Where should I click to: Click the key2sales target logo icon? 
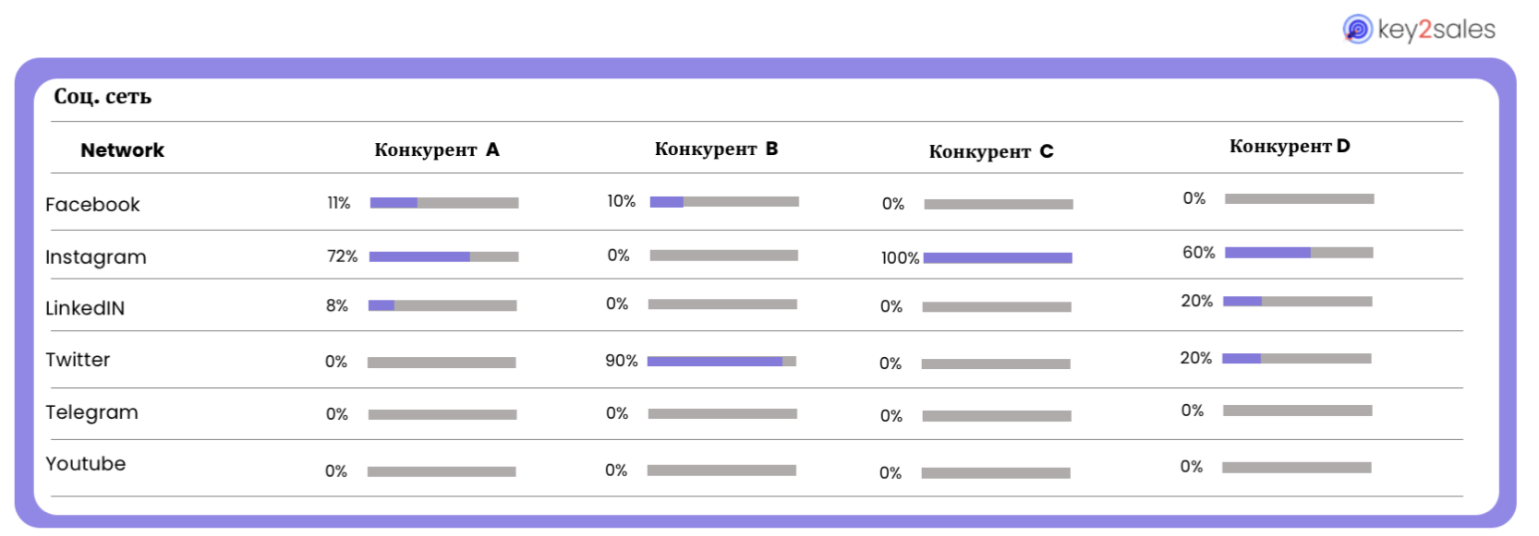(x=1357, y=29)
